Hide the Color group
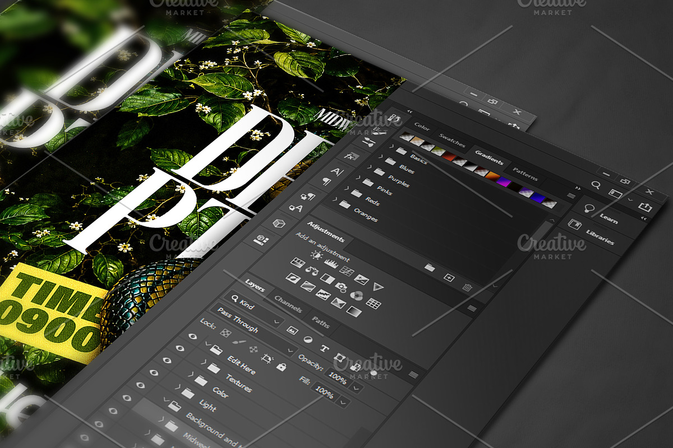Screen dimensions: 673x448 pyautogui.click(x=167, y=360)
